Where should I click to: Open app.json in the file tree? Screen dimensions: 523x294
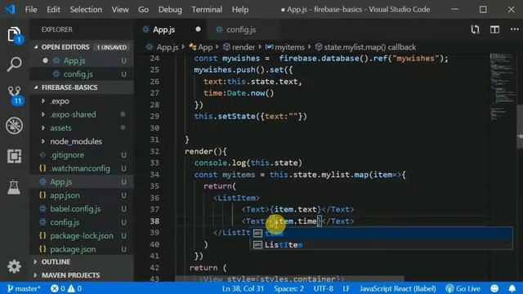pos(82,195)
